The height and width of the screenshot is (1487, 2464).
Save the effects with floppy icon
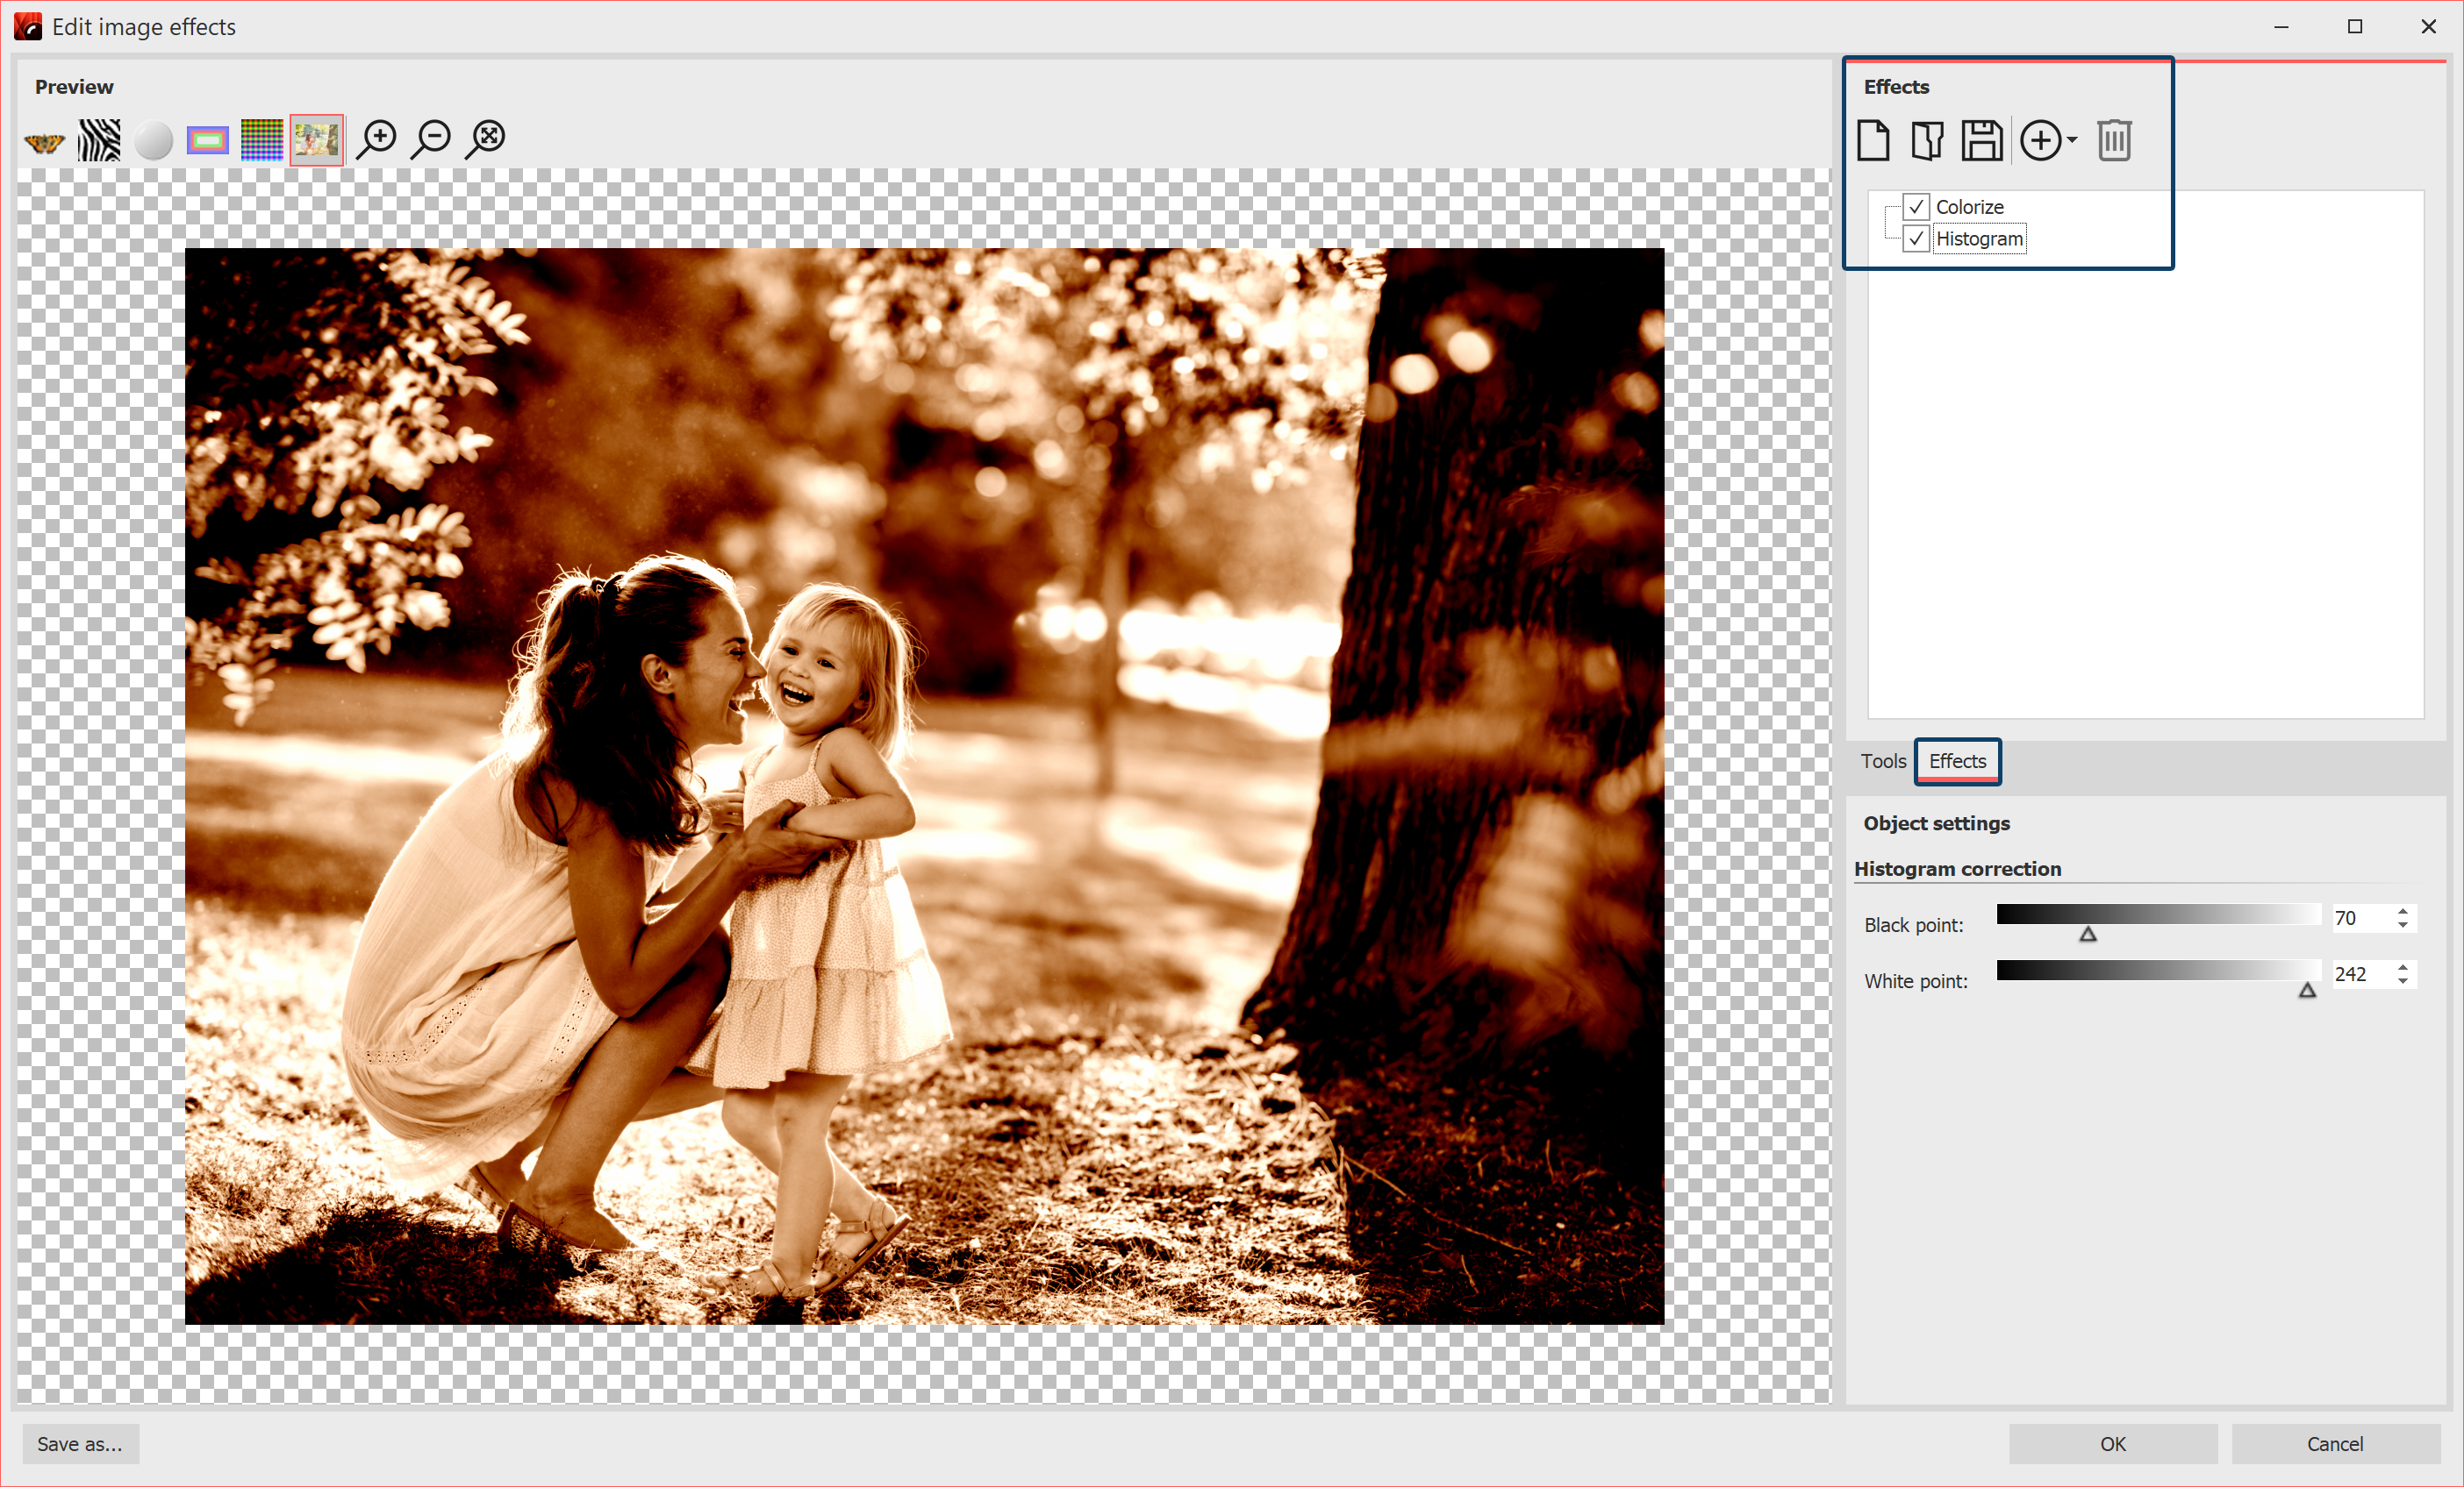point(1981,140)
